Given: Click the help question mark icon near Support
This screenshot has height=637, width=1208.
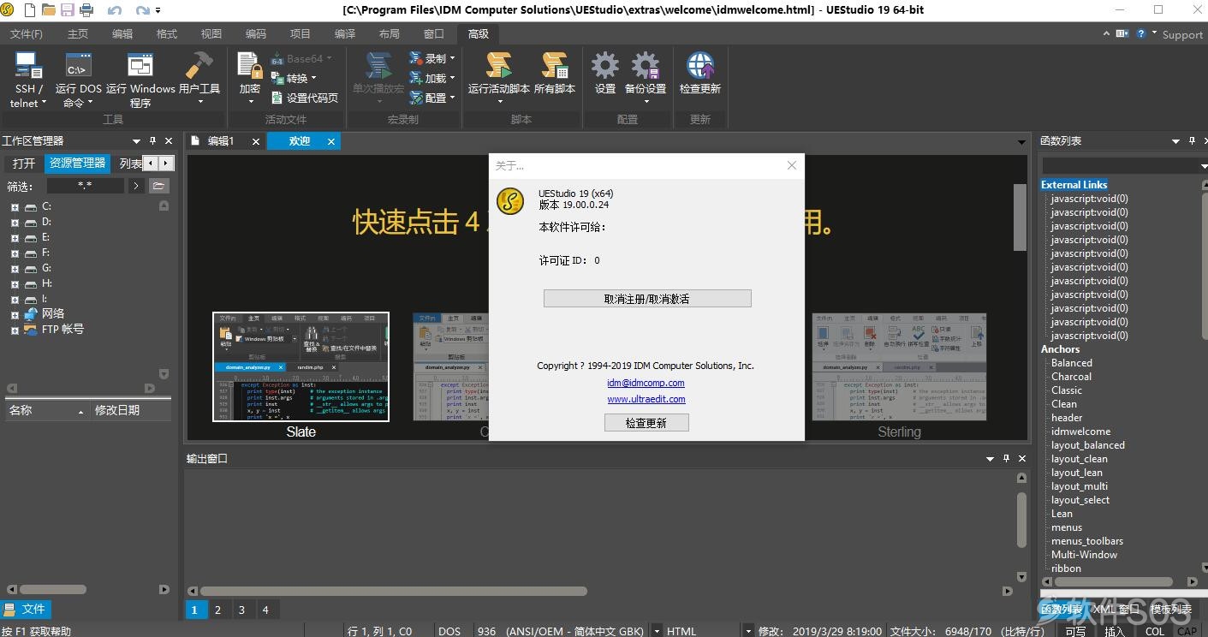Looking at the screenshot, I should pyautogui.click(x=1141, y=33).
